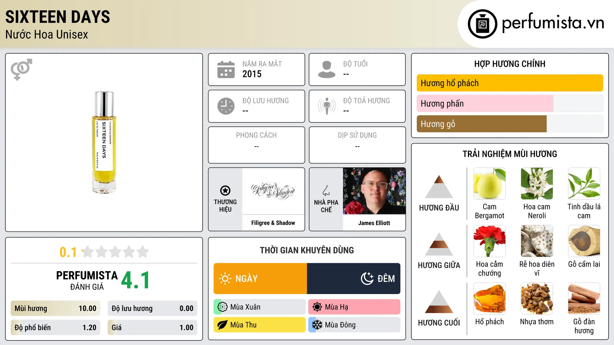
Task: Click the Độ lưu hương 0.00 score bar
Action: tap(153, 308)
